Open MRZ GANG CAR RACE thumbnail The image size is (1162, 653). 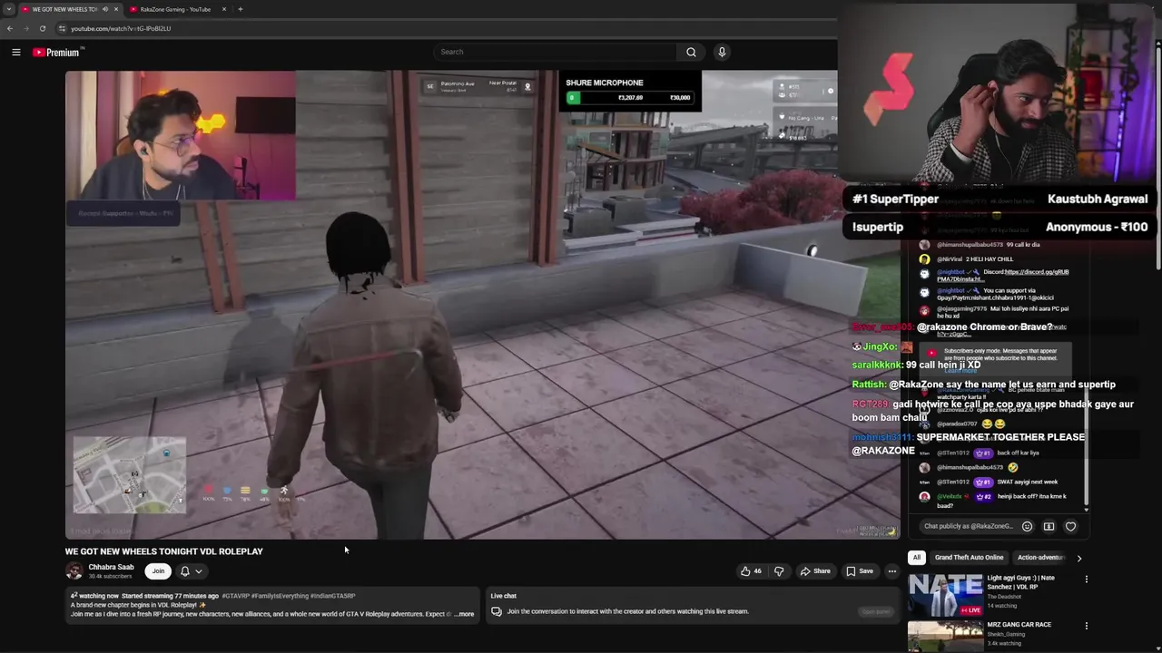(x=945, y=637)
